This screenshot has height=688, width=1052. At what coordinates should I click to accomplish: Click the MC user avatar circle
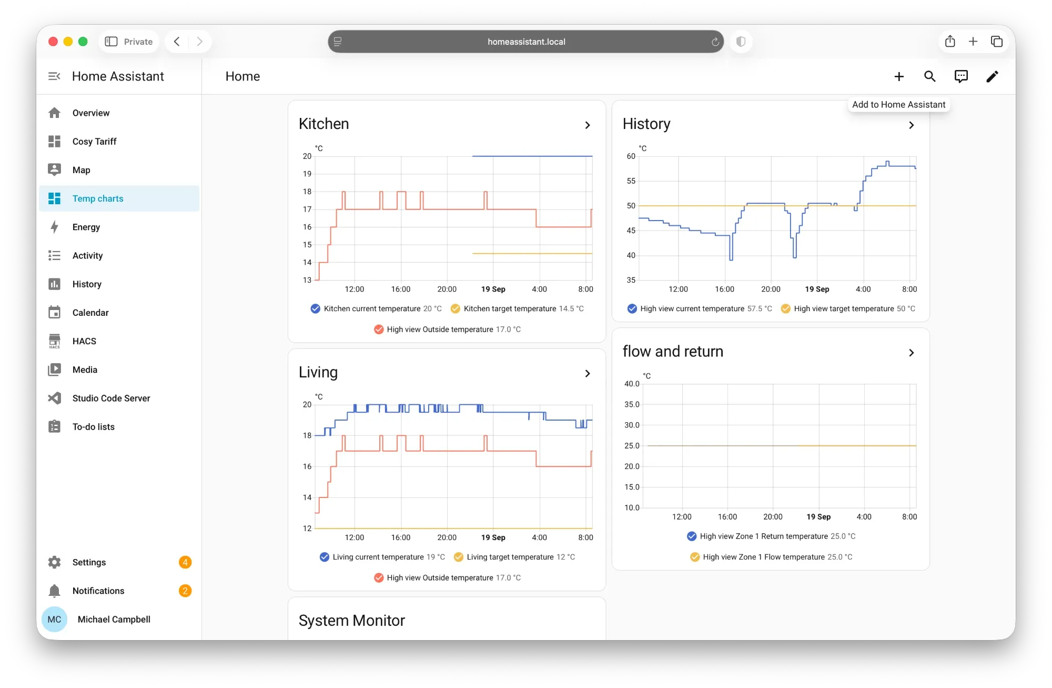pos(54,620)
